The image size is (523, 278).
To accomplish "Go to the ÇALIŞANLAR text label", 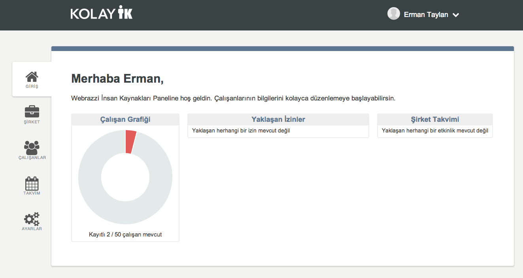I will point(32,157).
